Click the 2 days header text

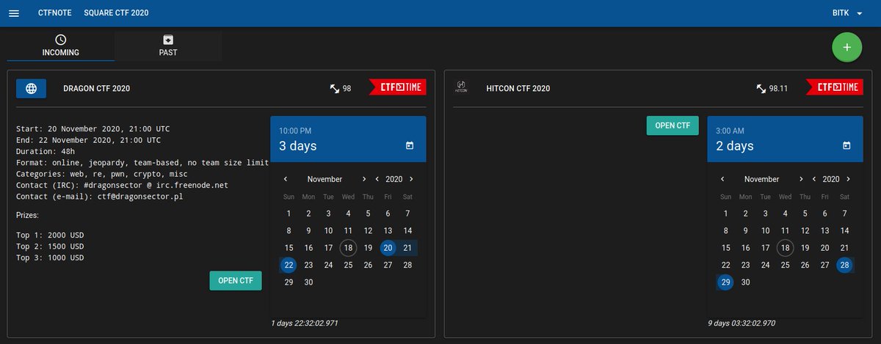coord(735,146)
